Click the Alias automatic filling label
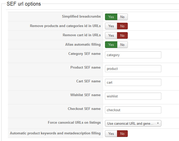This screenshot has height=141, width=179. 83,44
